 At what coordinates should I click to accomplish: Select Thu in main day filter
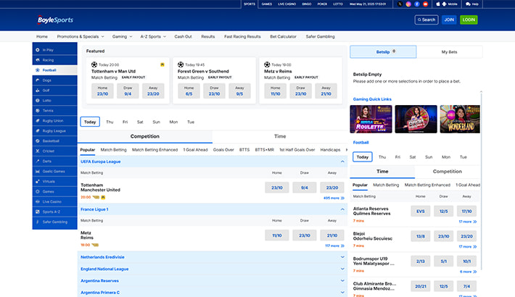tap(110, 122)
